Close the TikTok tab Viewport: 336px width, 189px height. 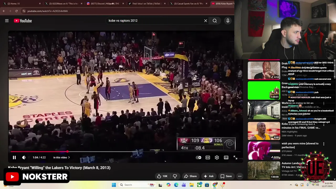click(x=165, y=4)
